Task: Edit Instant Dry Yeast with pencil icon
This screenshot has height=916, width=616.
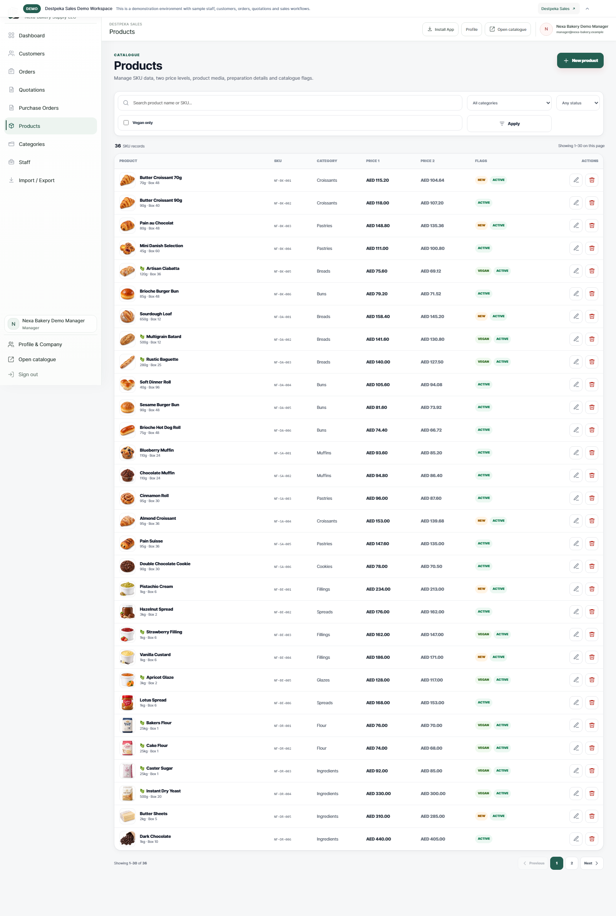Action: pos(576,794)
